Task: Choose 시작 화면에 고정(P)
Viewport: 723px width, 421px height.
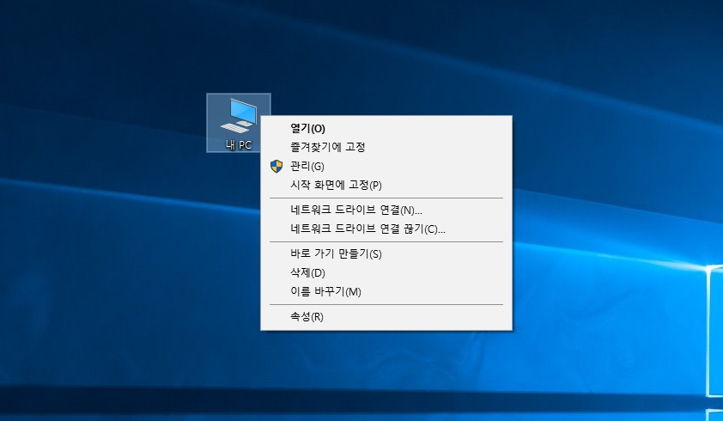Action: click(x=386, y=185)
